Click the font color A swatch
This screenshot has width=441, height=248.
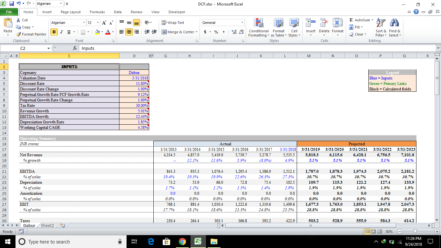(108, 32)
